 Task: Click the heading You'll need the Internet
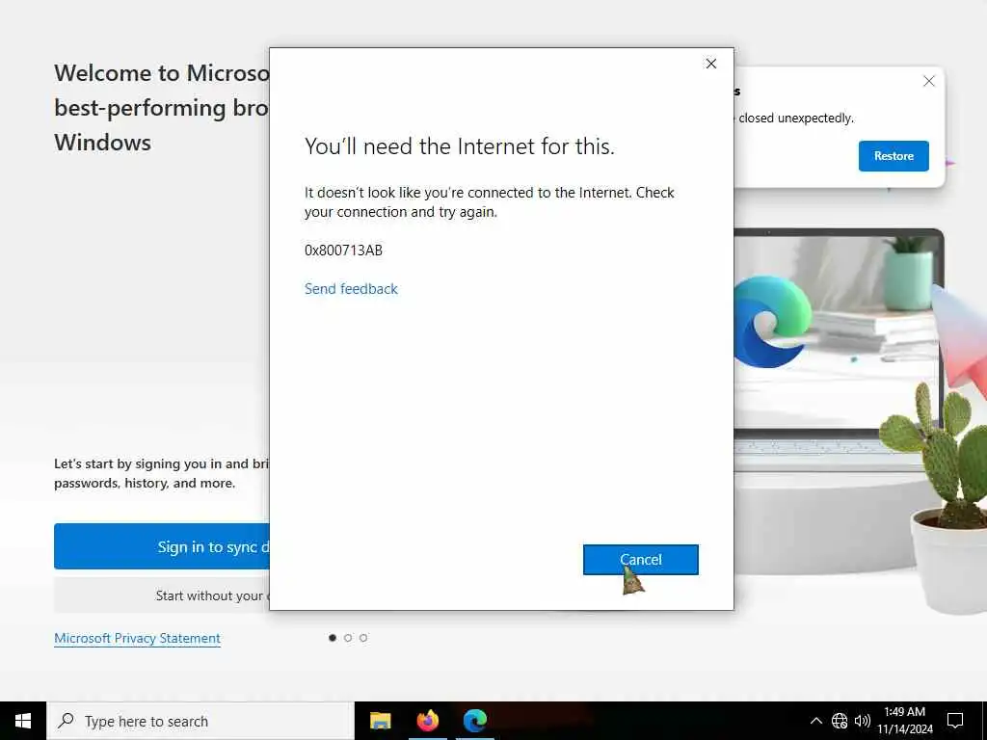tap(460, 146)
